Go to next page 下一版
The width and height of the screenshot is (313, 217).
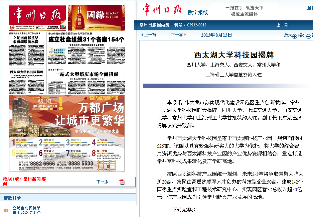[103, 182]
